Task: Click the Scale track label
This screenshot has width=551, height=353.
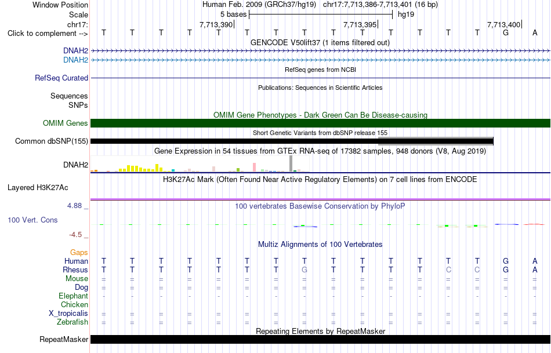Action: pyautogui.click(x=78, y=14)
